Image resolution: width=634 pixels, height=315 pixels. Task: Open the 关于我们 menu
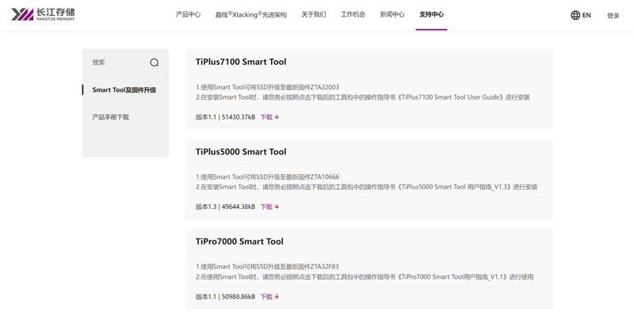314,14
